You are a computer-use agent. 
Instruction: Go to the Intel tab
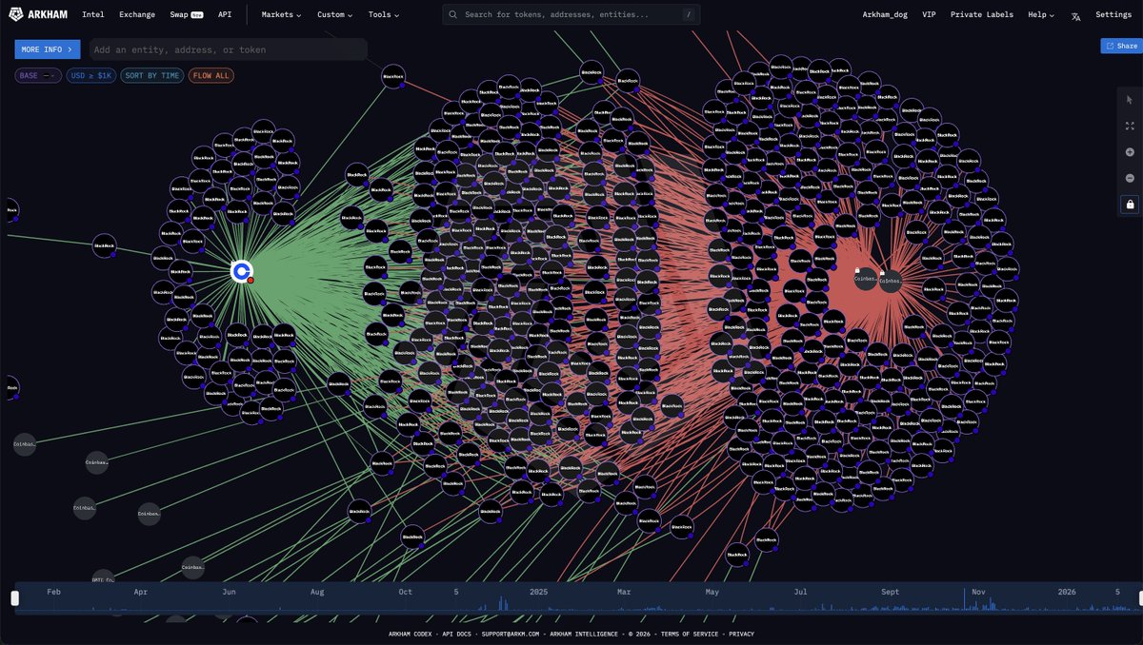tap(93, 15)
